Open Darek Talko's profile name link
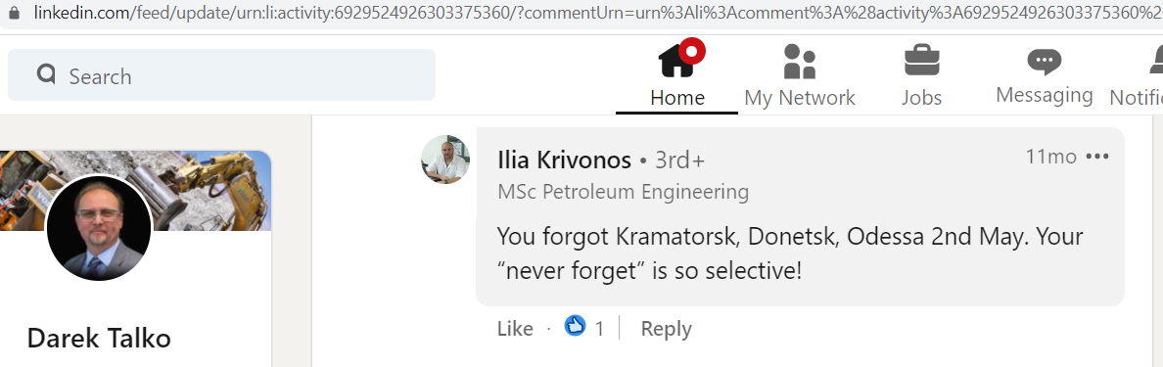Viewport: 1163px width, 367px height. tap(99, 338)
